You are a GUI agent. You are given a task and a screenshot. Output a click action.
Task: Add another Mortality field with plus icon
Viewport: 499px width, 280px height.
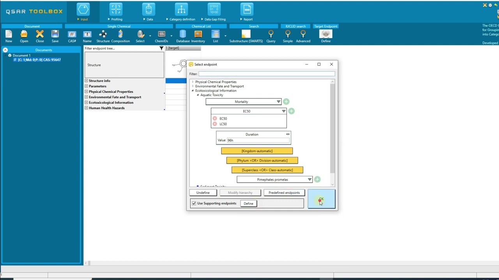click(x=286, y=101)
